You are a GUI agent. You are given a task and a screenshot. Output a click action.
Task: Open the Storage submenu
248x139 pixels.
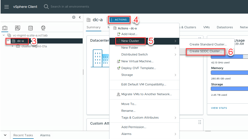[x=144, y=75]
